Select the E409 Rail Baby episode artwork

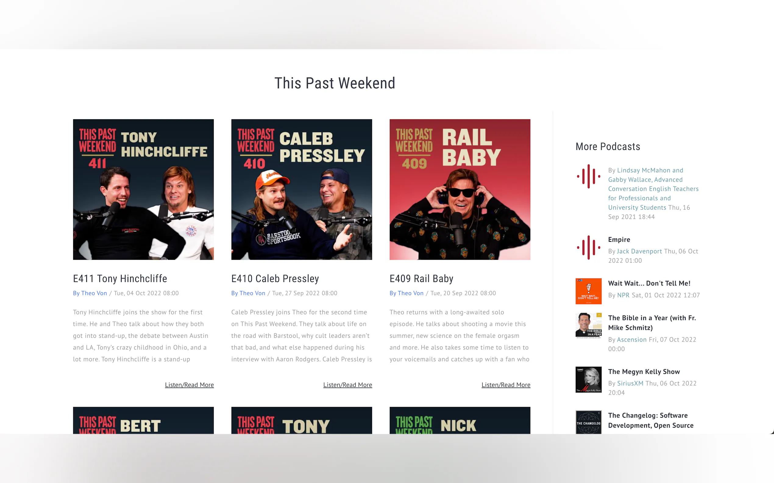tap(460, 189)
